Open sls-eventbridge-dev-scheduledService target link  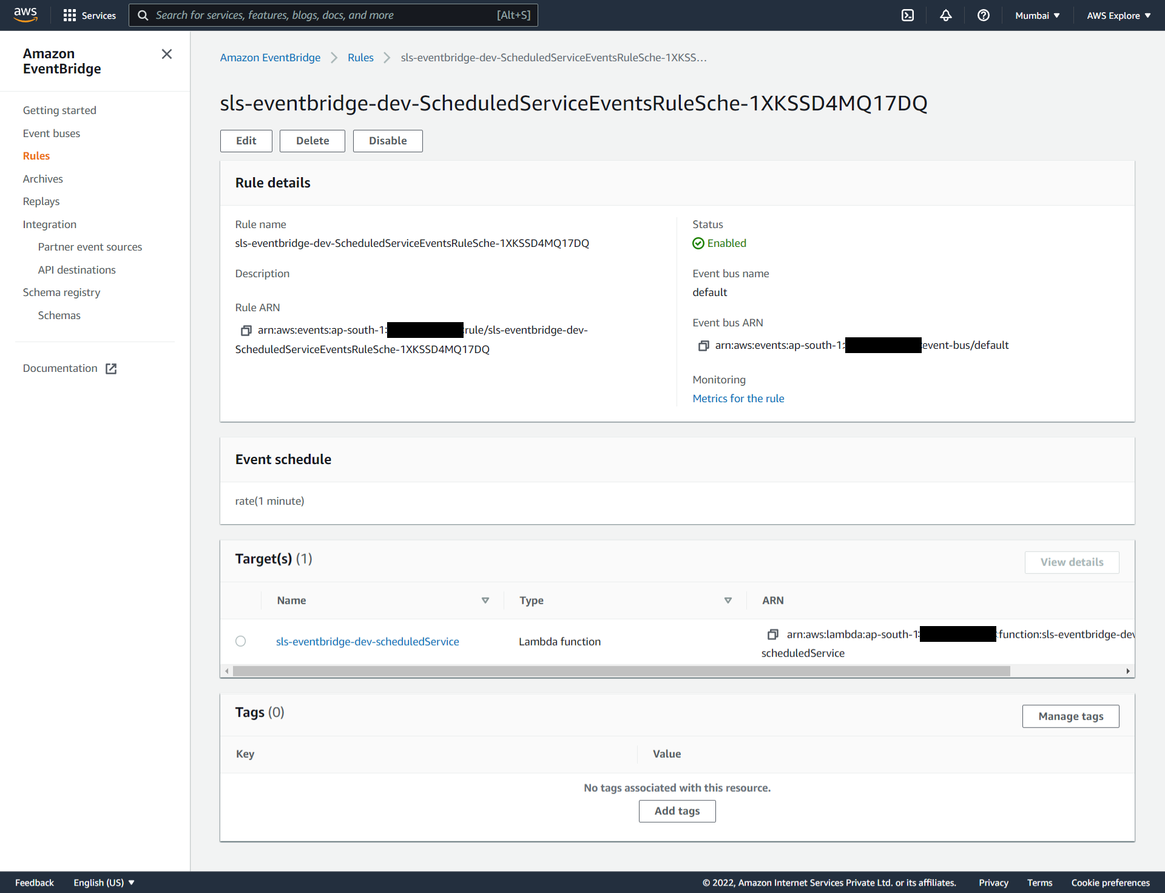pyautogui.click(x=367, y=641)
